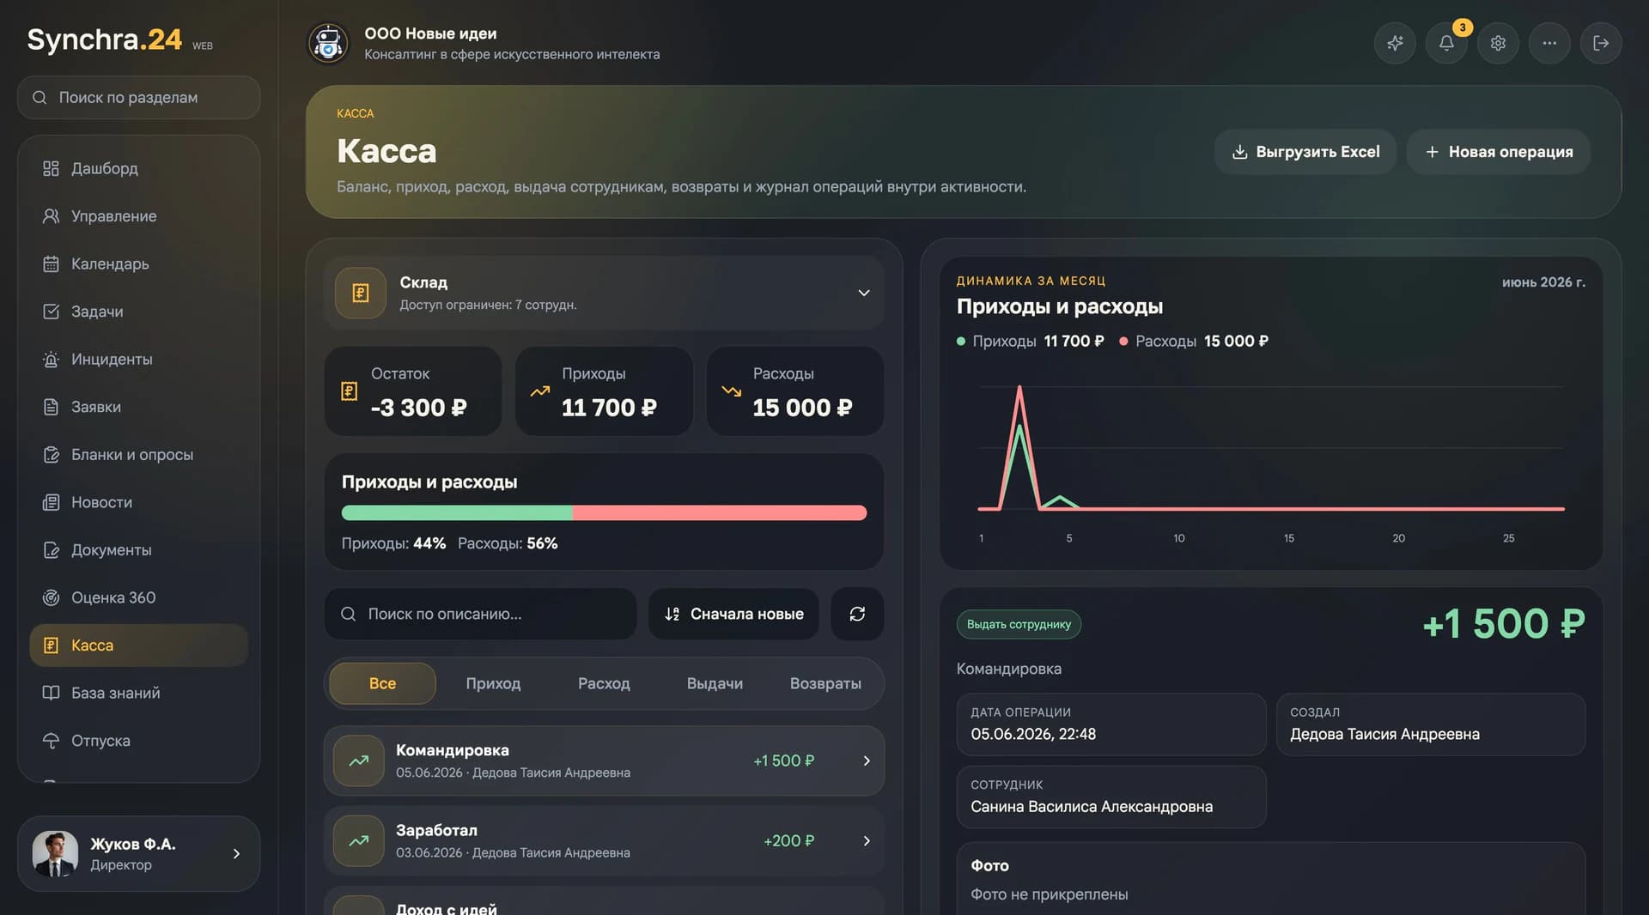Click the Инциденты siren icon
Viewport: 1649px width, 915px height.
click(51, 359)
